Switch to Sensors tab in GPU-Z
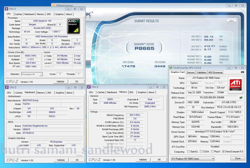Screen dimensions: 250x168 click(x=191, y=72)
